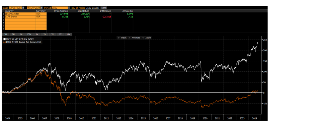The width and height of the screenshot is (329, 128).
Task: Select the 2Y time range tab
Action: pos(45,34)
